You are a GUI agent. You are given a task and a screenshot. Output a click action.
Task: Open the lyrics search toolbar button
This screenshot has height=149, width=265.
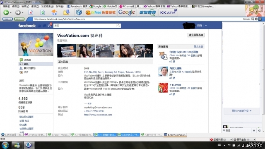(x=147, y=12)
